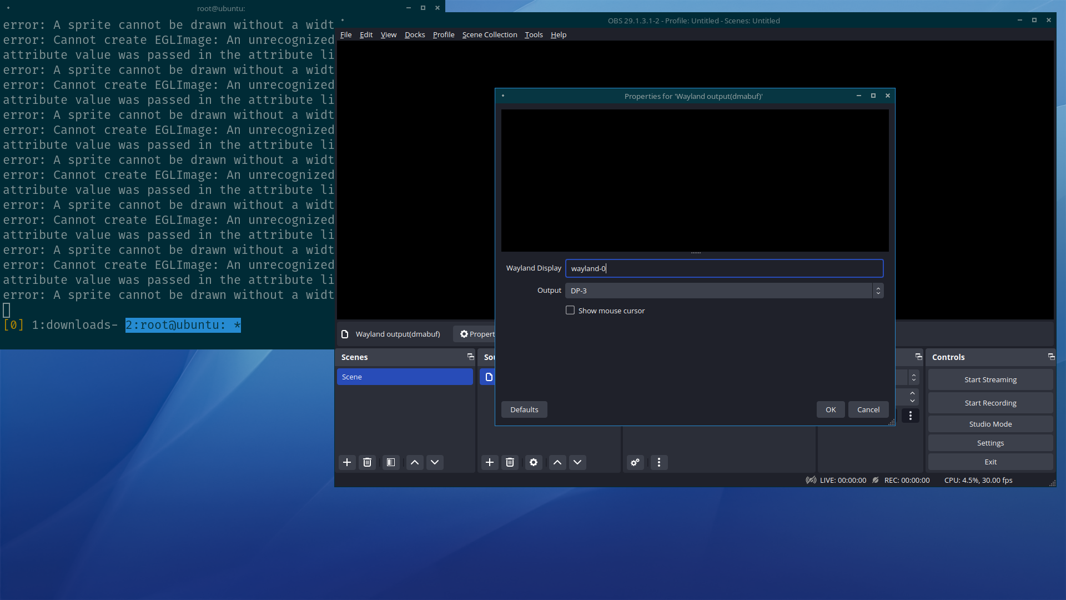This screenshot has height=600, width=1066.
Task: Confirm properties with OK button
Action: (x=831, y=409)
